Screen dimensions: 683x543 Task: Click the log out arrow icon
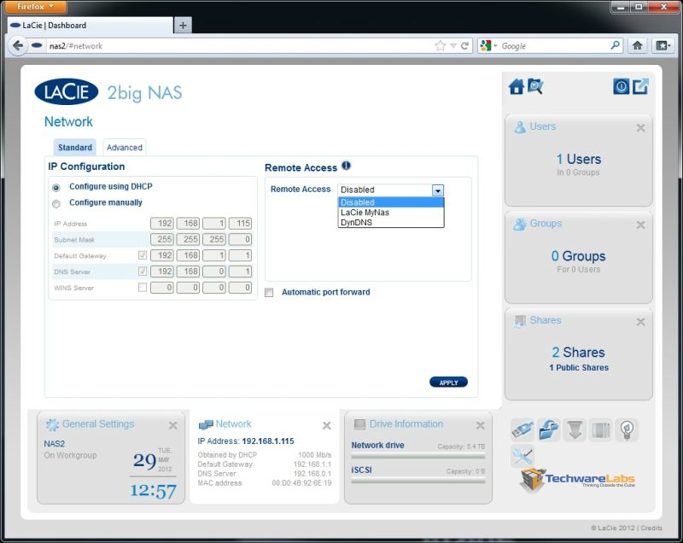point(641,86)
